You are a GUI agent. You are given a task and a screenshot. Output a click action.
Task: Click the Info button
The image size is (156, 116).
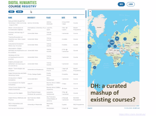click(x=121, y=4)
